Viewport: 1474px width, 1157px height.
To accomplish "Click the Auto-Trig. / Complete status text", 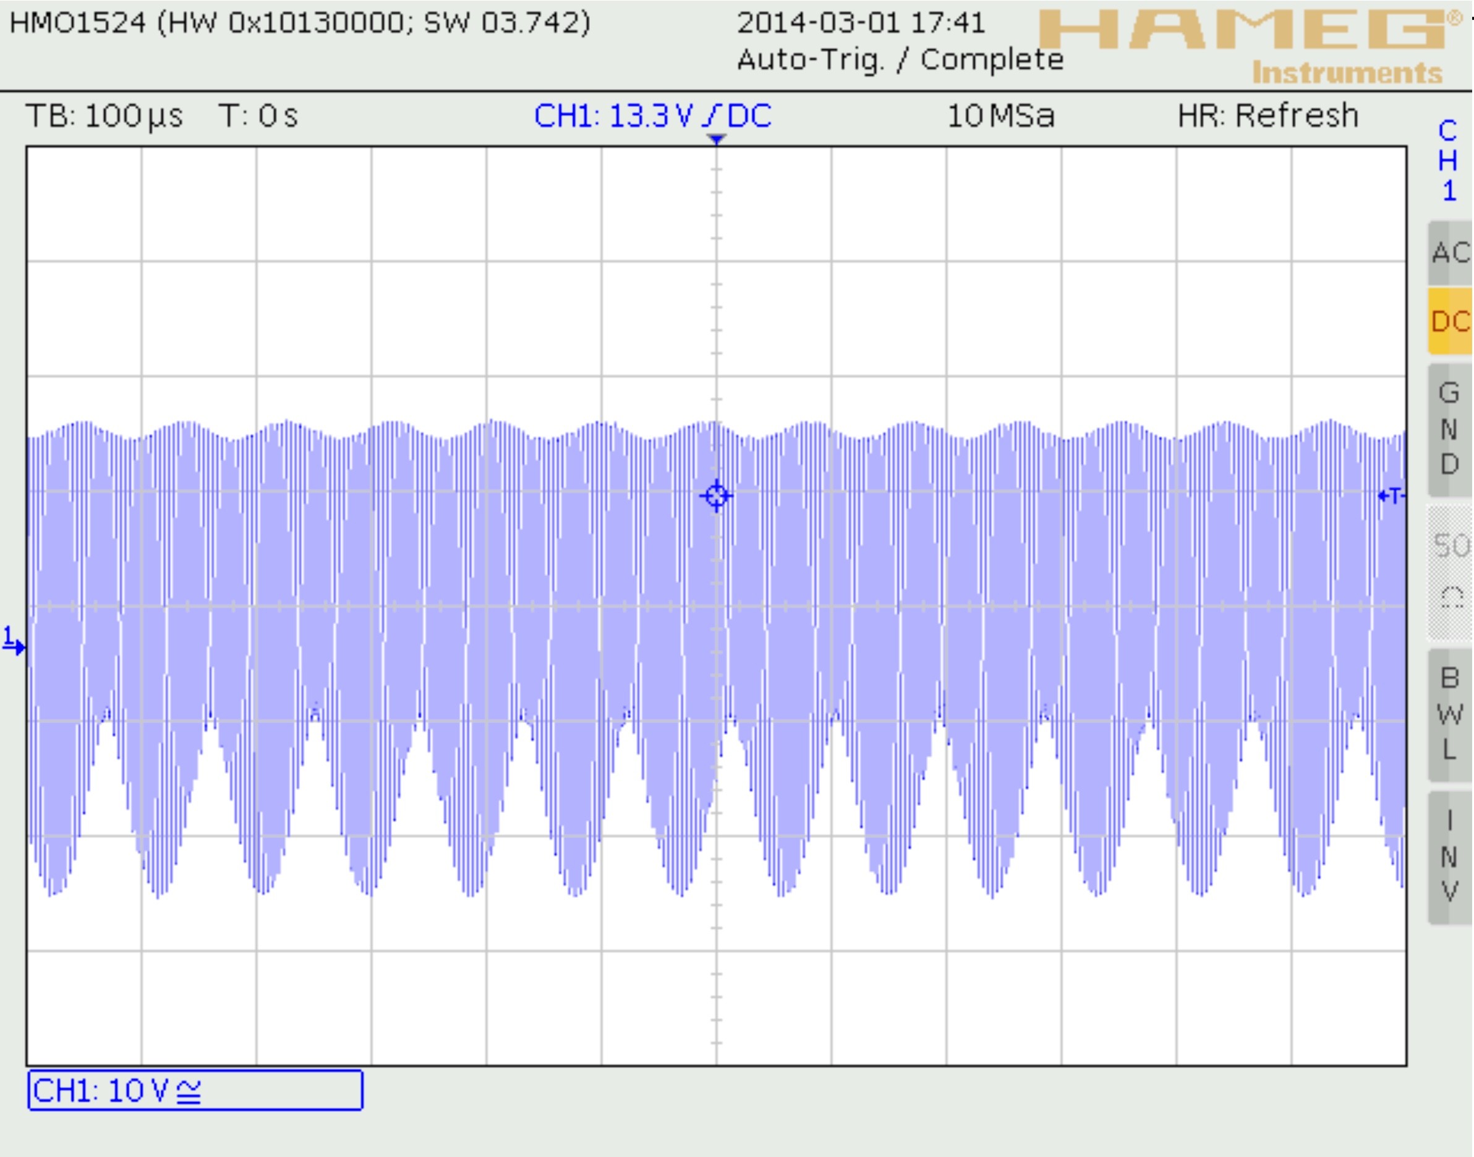I will pyautogui.click(x=900, y=59).
